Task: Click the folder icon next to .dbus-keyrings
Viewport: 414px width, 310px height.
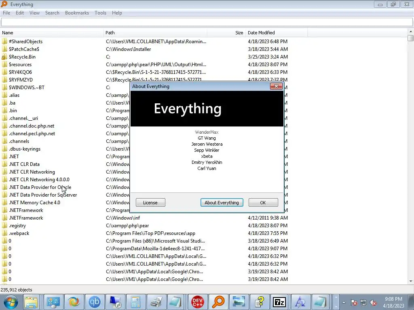Action: [4, 149]
